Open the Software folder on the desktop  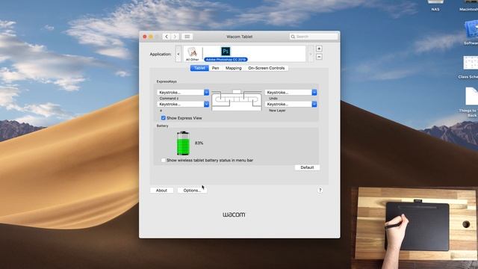471,33
